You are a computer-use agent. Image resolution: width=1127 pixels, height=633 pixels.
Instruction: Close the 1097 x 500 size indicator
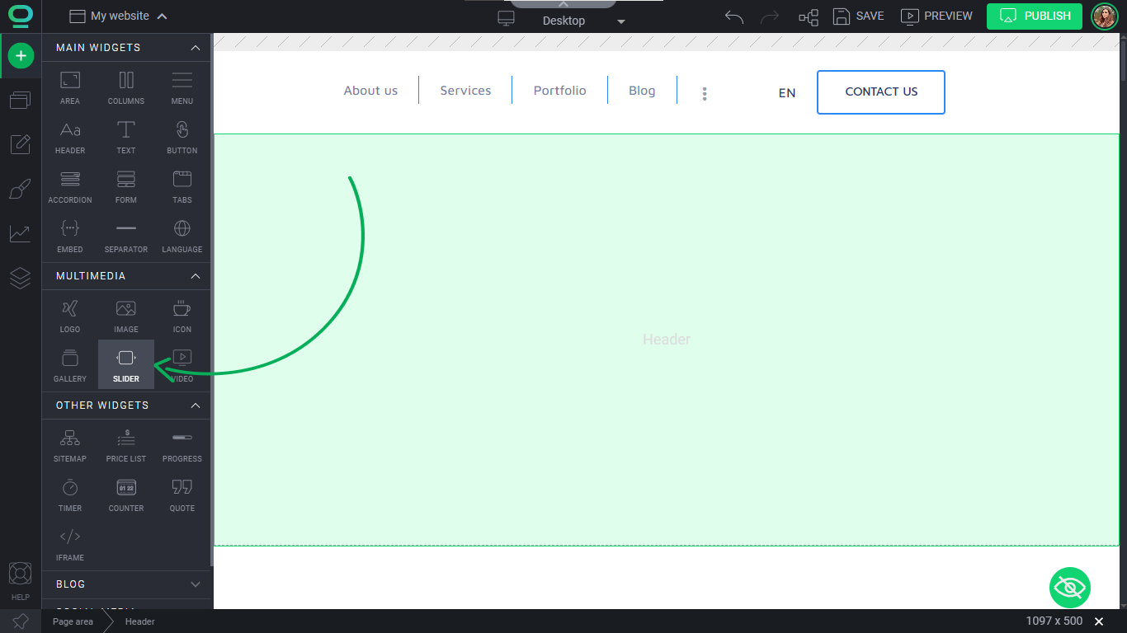(1099, 621)
